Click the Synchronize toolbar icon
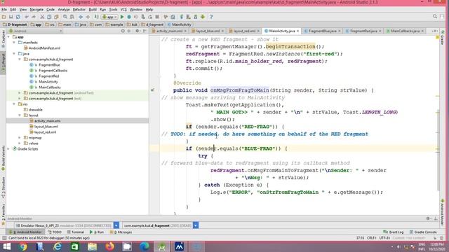The image size is (449, 252). 18,17
